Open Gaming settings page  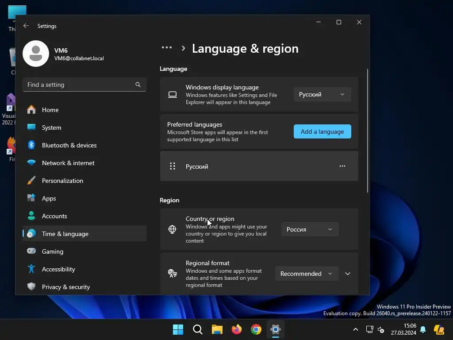pos(84,251)
